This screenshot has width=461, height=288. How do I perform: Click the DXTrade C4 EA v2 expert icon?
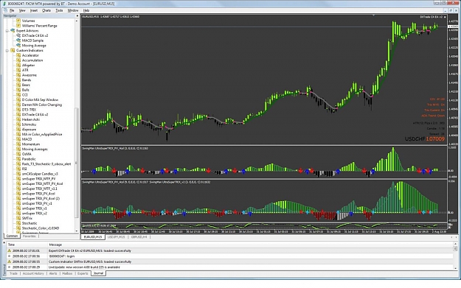coord(18,35)
